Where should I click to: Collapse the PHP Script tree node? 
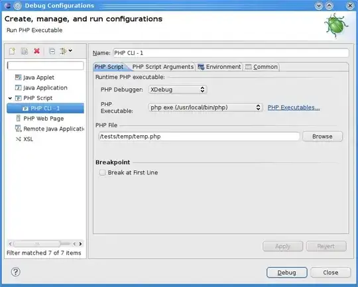10,98
